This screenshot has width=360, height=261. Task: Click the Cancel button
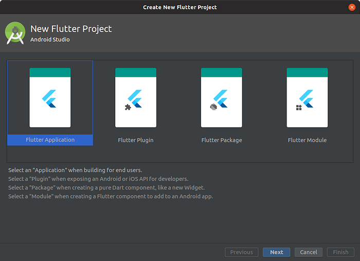click(x=309, y=252)
